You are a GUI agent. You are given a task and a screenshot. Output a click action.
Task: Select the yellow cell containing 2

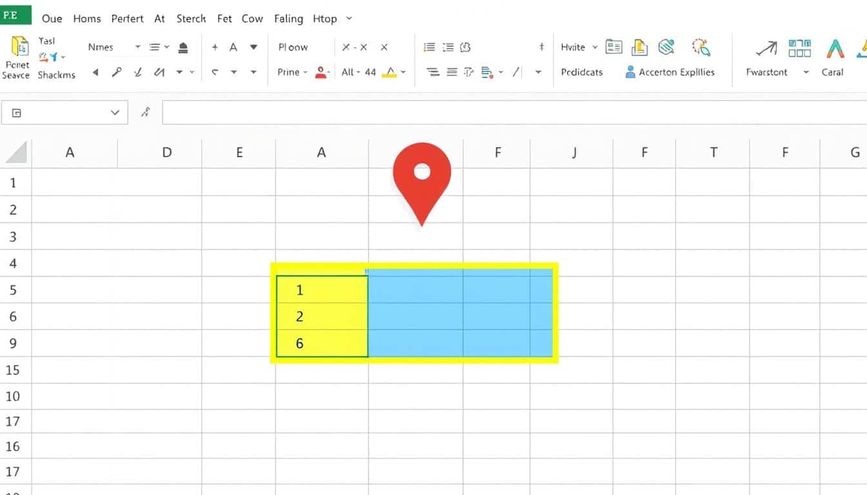coord(322,316)
